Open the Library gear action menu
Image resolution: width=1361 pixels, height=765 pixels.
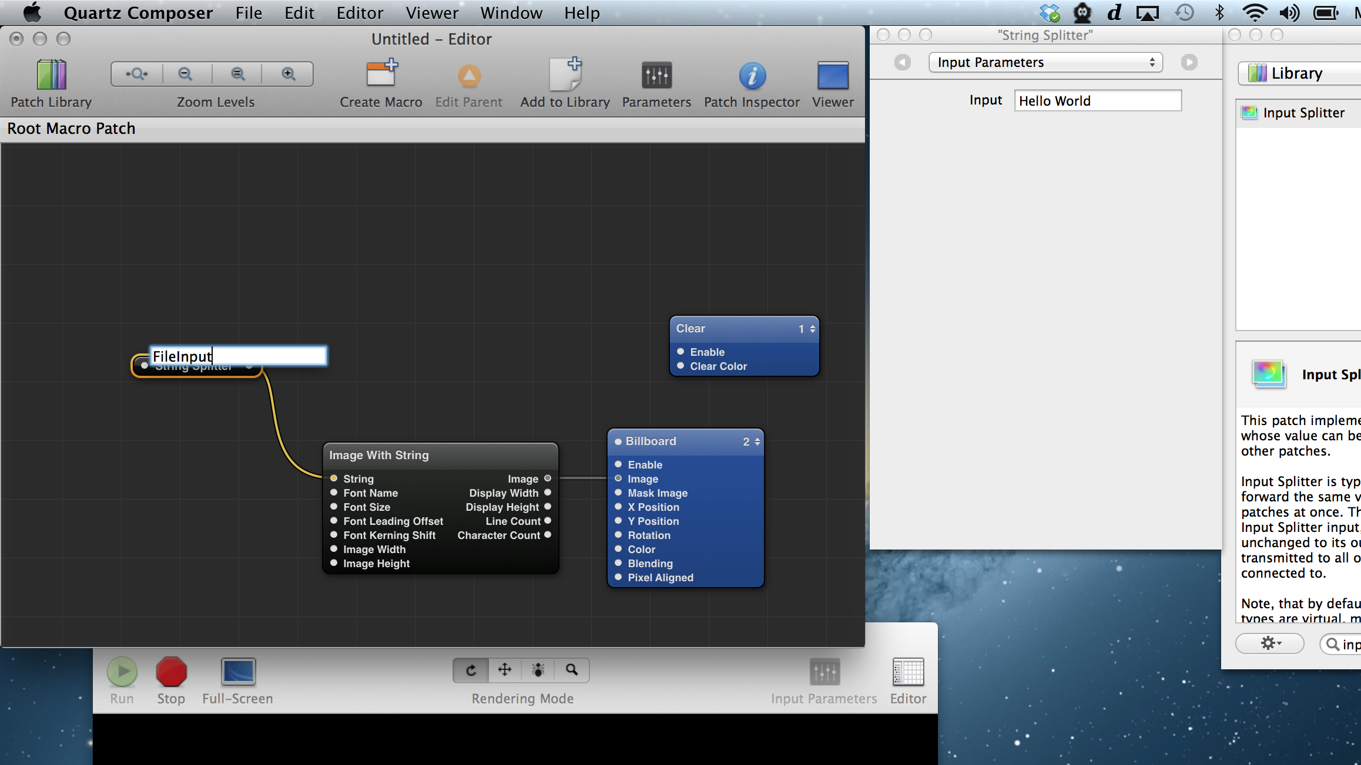[1270, 643]
